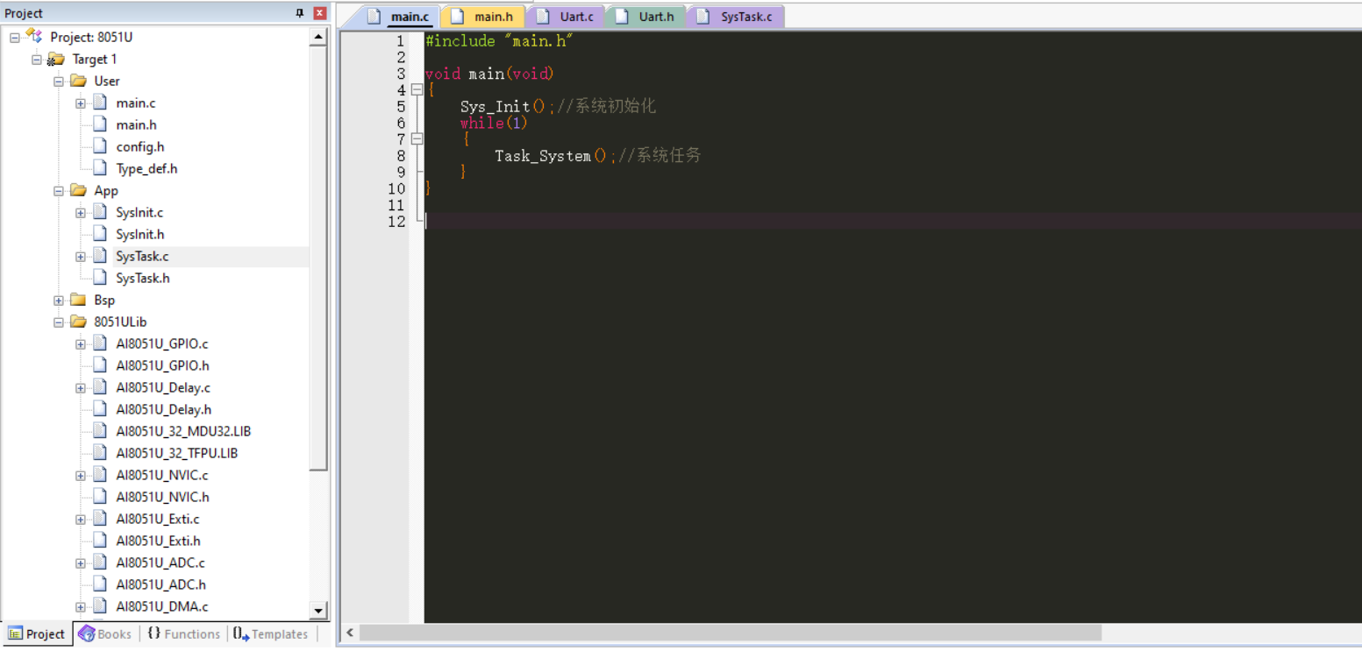Image resolution: width=1362 pixels, height=651 pixels.
Task: Collapse the User group
Action: [x=59, y=81]
